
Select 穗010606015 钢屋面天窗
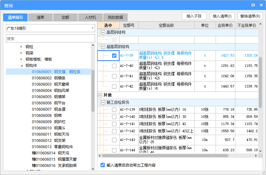pos(54,159)
